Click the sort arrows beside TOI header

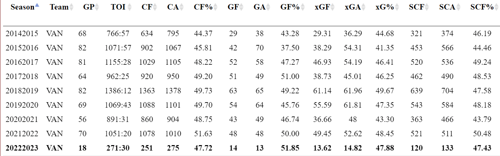click(129, 7)
